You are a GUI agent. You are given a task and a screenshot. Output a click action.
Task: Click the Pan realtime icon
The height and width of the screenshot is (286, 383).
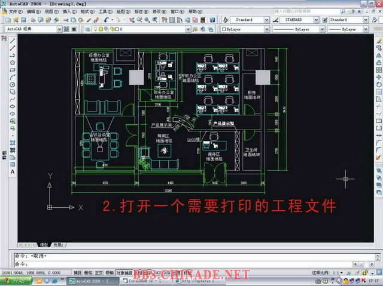[132, 20]
